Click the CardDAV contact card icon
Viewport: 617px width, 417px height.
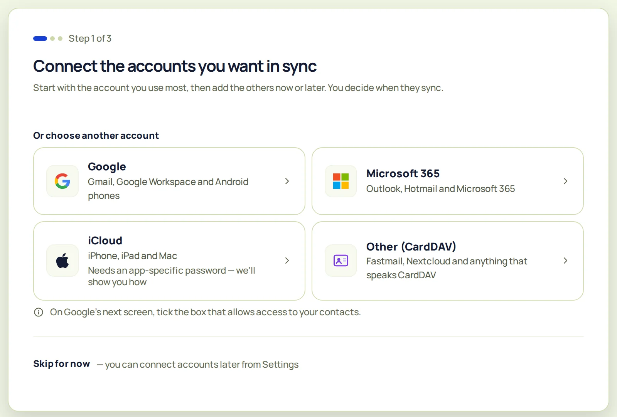tap(341, 261)
